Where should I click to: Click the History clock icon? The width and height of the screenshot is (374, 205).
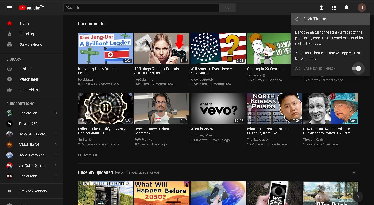(9, 69)
